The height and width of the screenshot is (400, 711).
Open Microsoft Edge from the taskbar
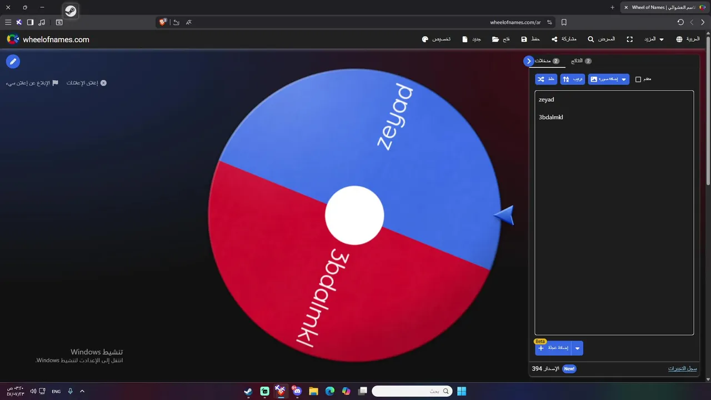[x=330, y=391]
